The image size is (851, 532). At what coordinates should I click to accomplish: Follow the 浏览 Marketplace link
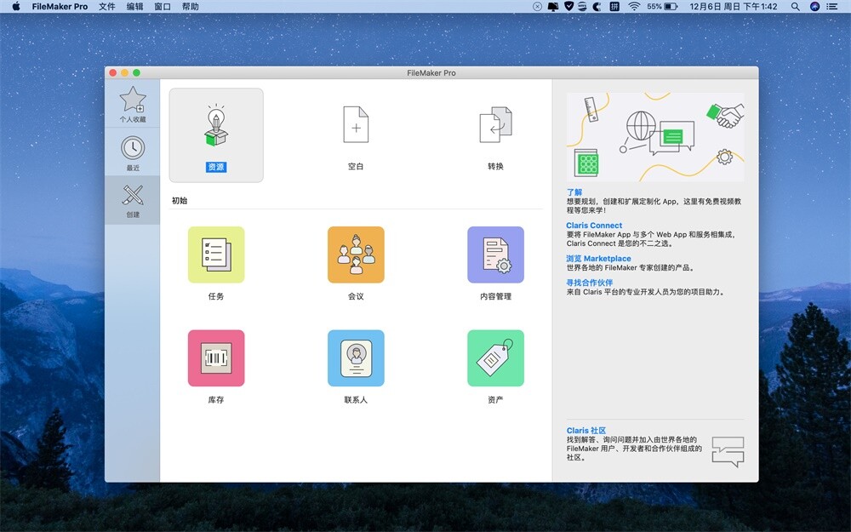click(x=598, y=259)
